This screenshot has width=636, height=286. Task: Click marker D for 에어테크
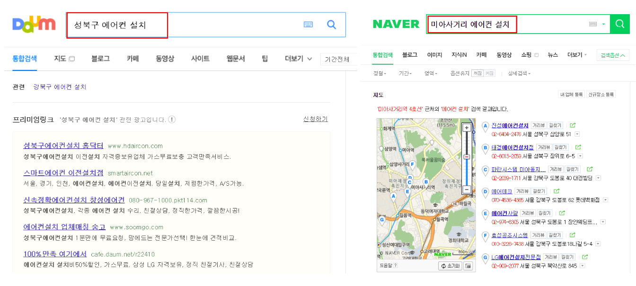(x=485, y=192)
